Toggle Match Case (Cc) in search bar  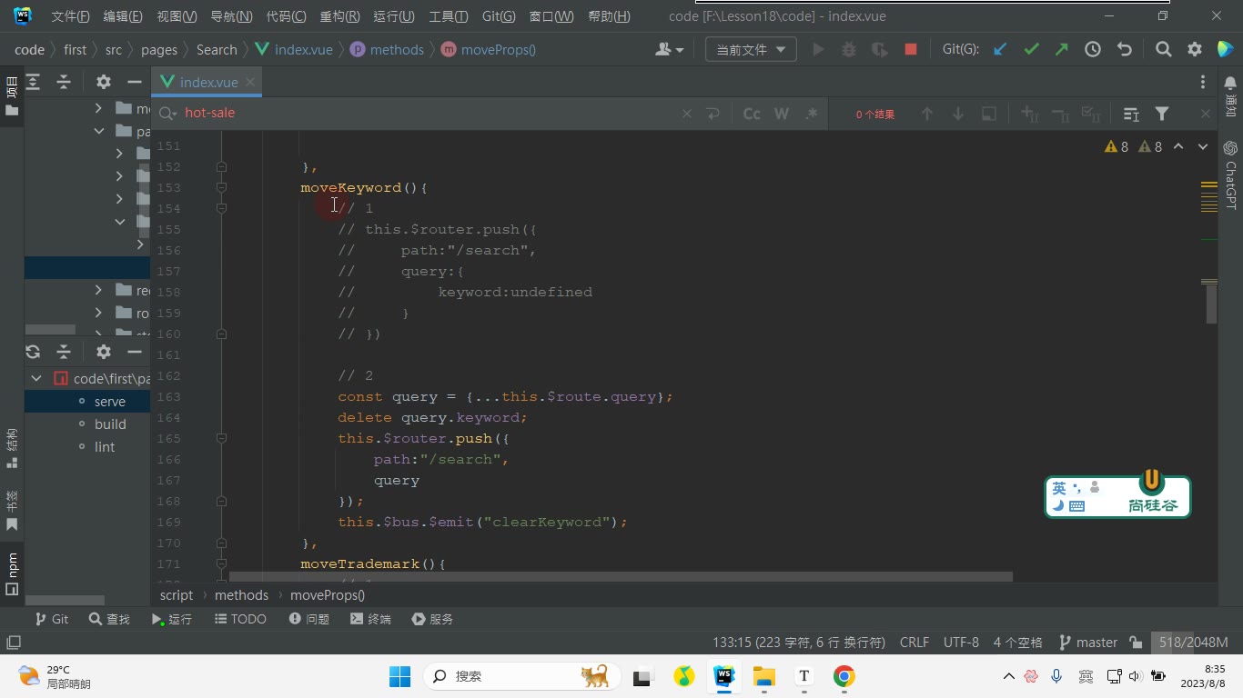(752, 114)
